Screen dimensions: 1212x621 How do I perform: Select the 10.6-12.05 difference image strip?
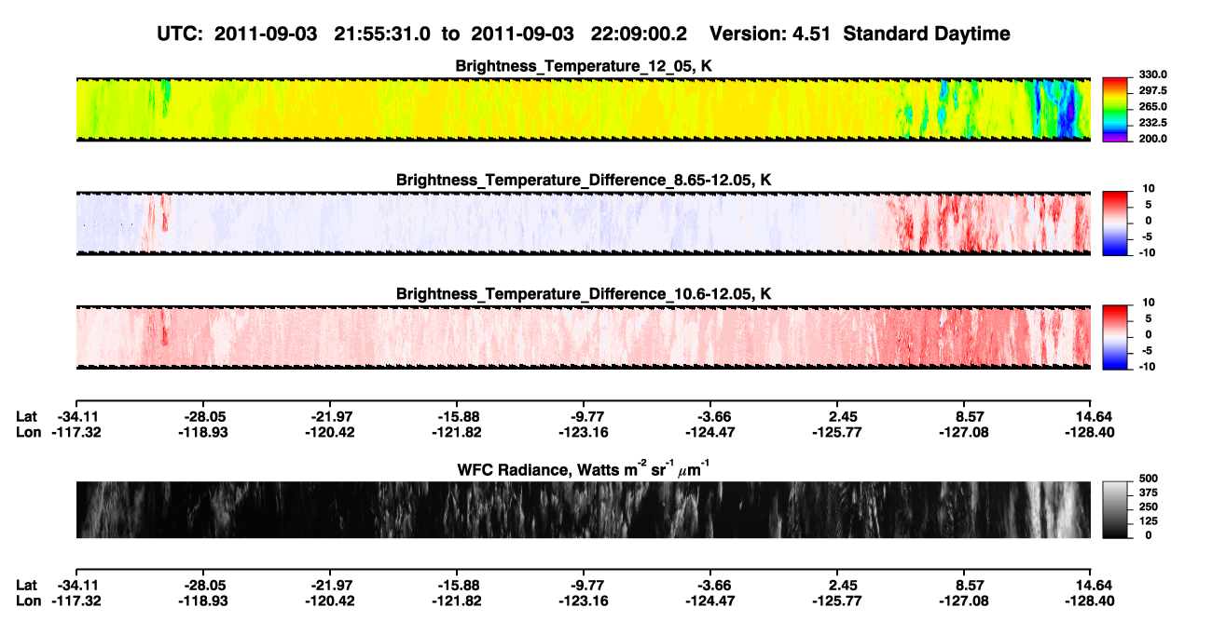(x=583, y=336)
